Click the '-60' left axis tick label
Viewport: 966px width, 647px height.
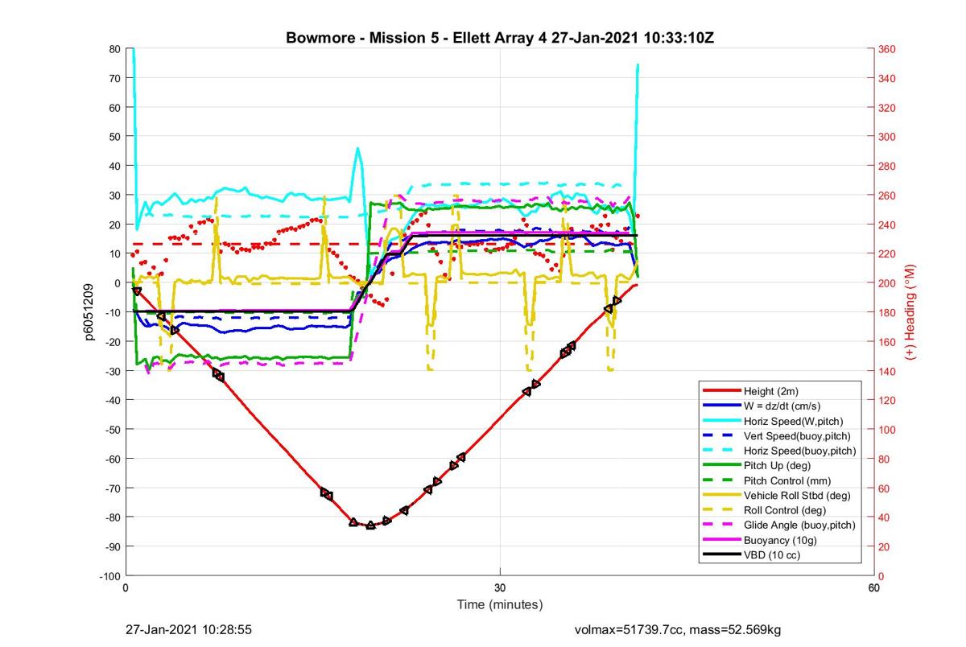[x=112, y=459]
